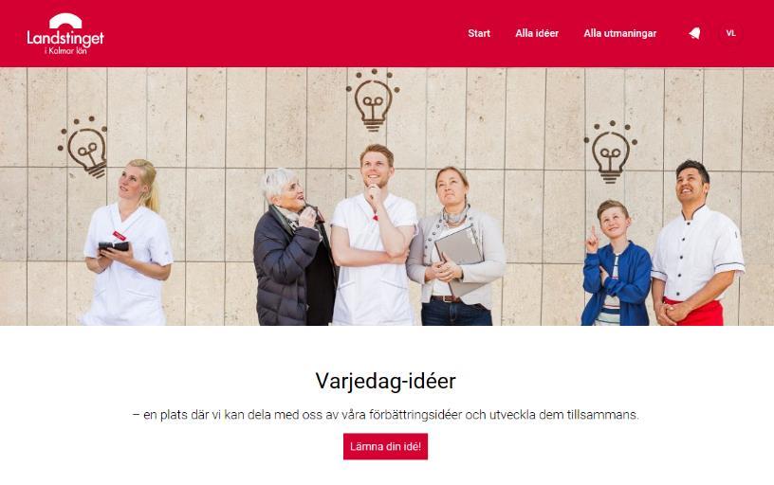
Task: Click the Varjedag-idéer heading
Action: tap(385, 381)
